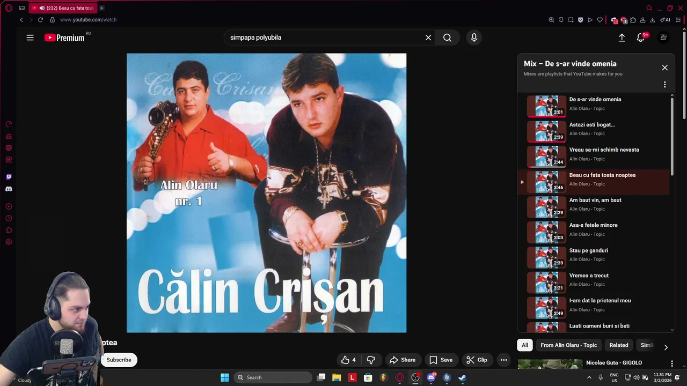Close the Mix playlist panel

(664, 68)
